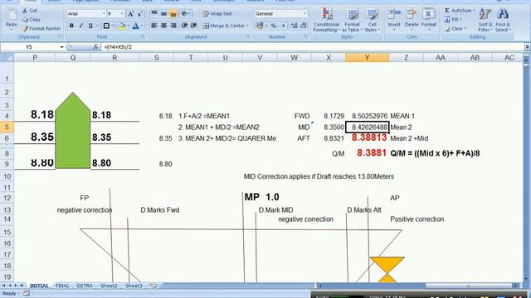Align cell text to the right

(173, 26)
